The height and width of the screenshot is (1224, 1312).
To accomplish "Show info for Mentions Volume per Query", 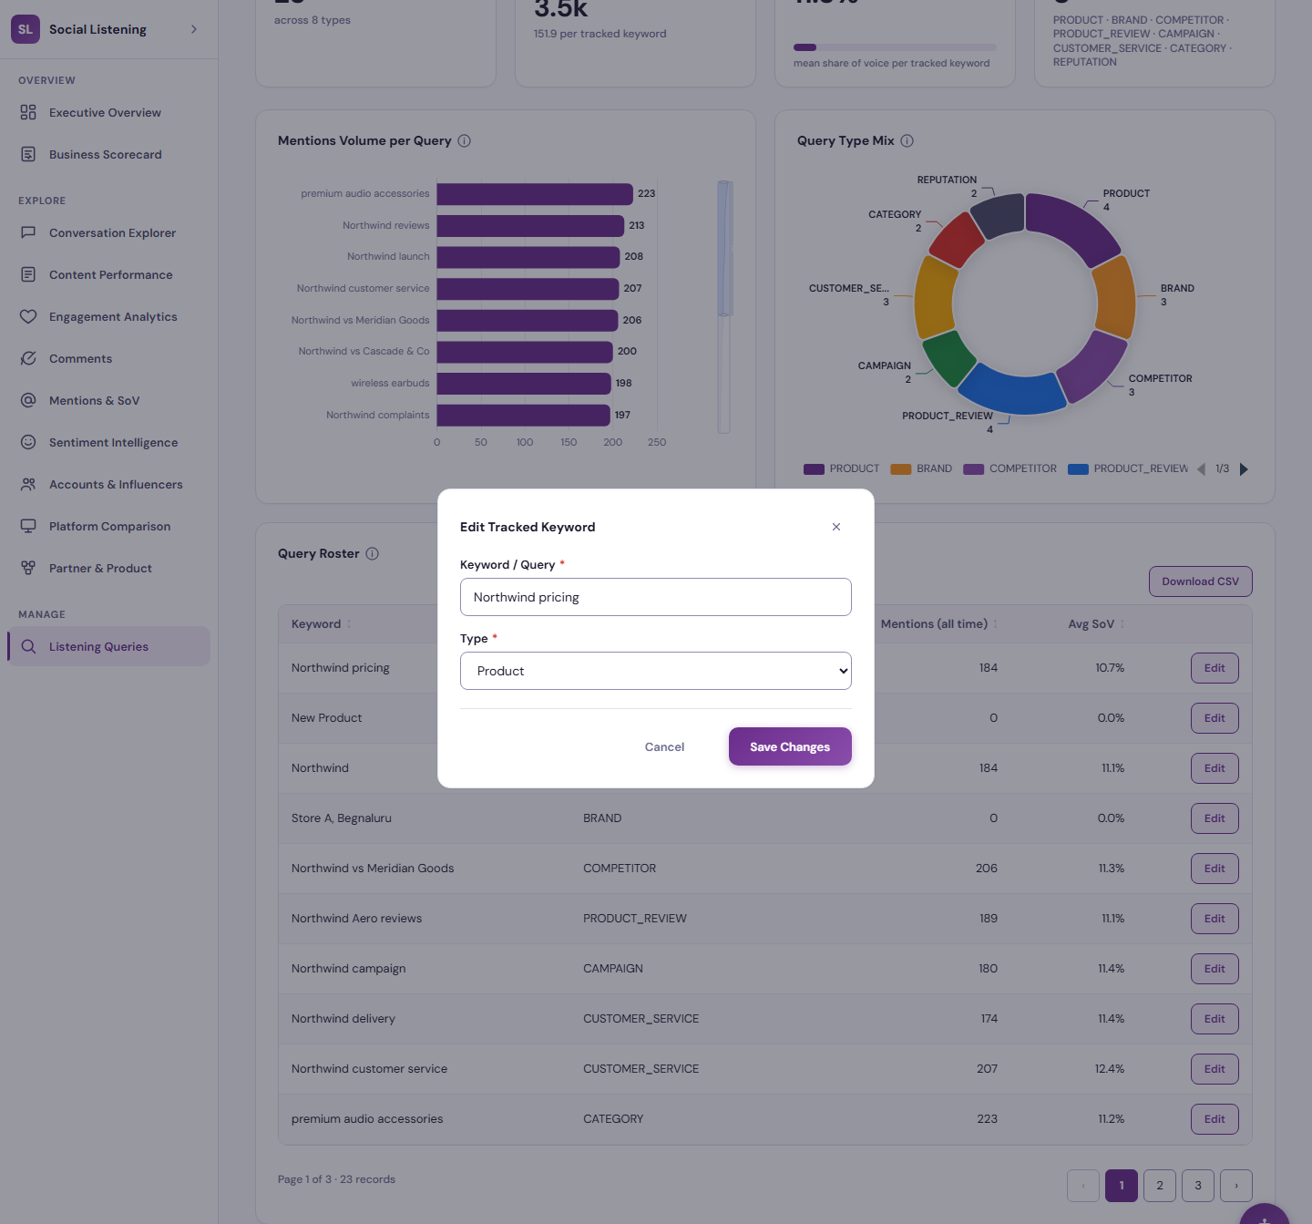I will pyautogui.click(x=465, y=140).
